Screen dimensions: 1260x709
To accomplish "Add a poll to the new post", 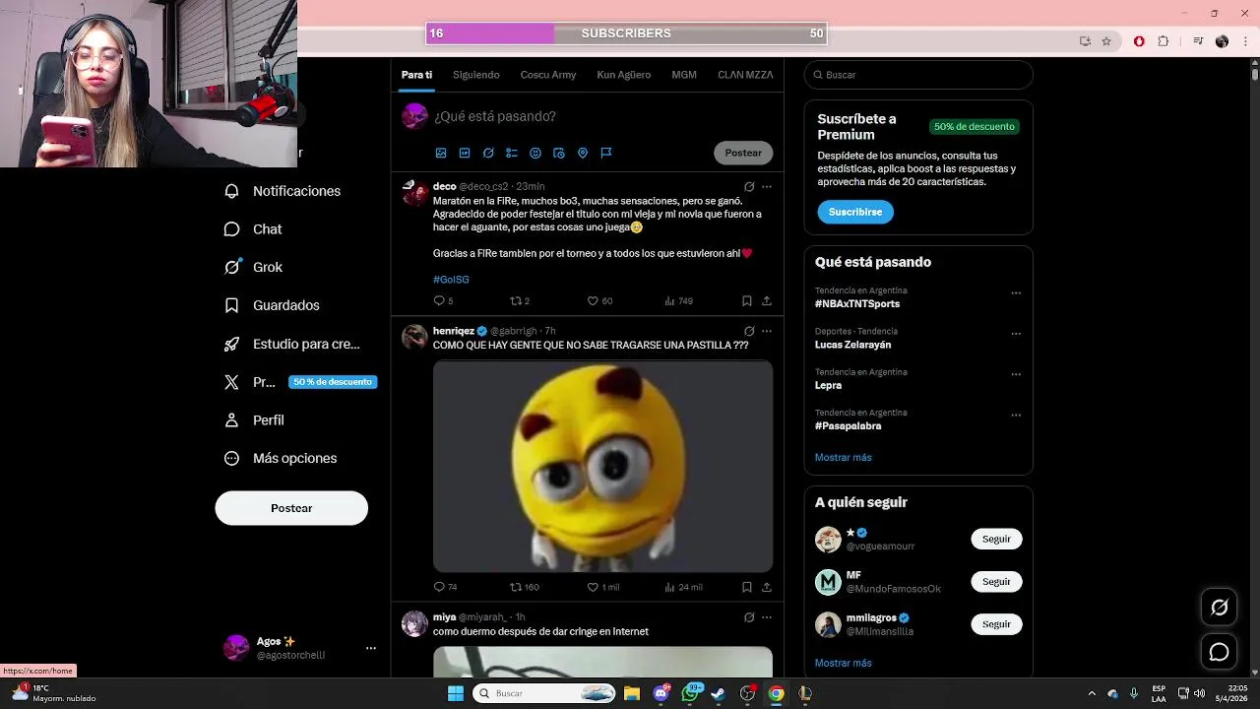I will tap(512, 153).
